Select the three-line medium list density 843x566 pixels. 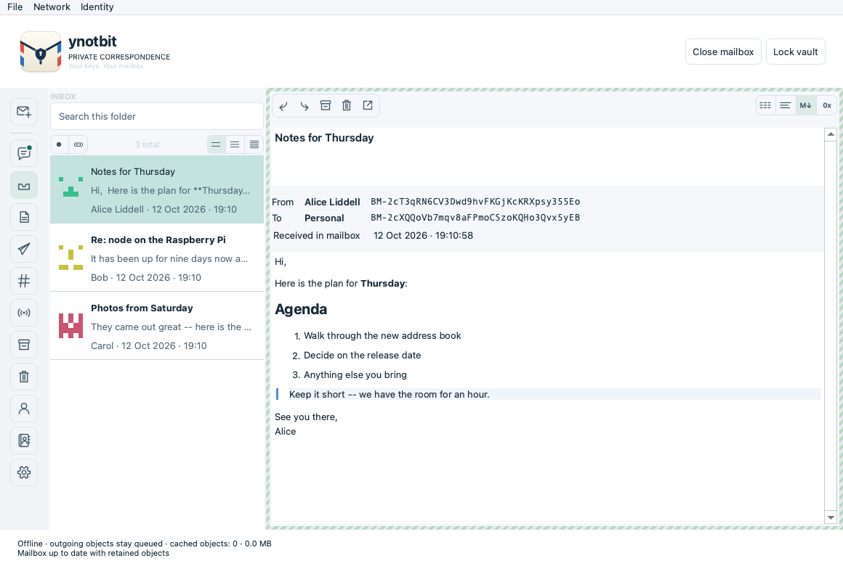[235, 144]
